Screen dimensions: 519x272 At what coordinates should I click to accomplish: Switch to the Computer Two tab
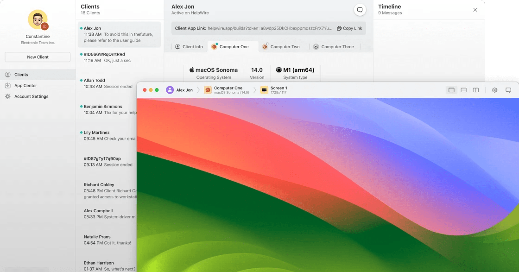pos(281,47)
